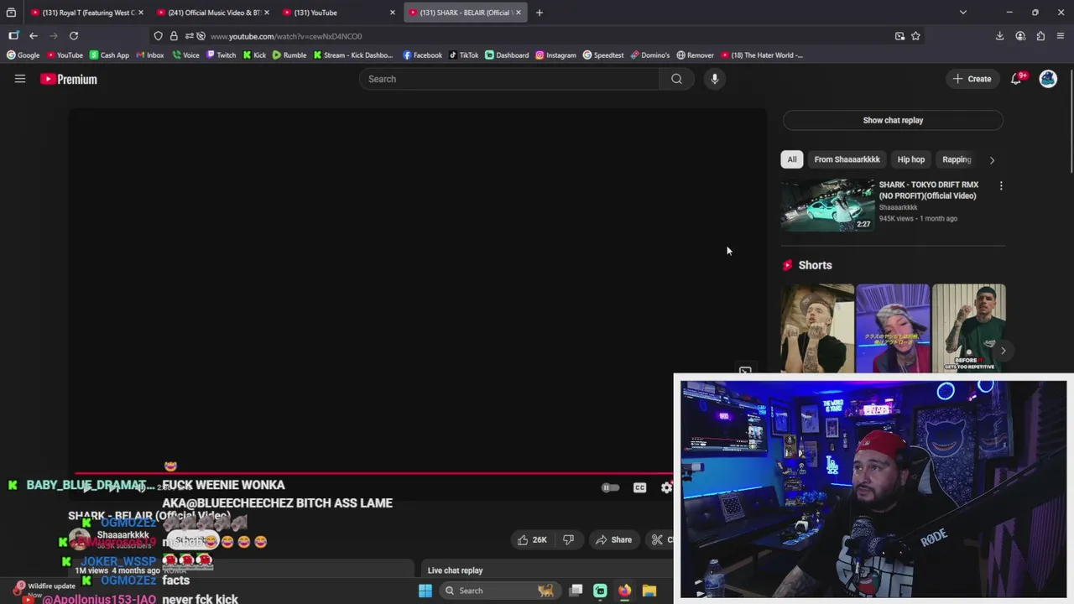Select the From Shaaaarkkkk chip
The height and width of the screenshot is (604, 1074).
pos(847,159)
